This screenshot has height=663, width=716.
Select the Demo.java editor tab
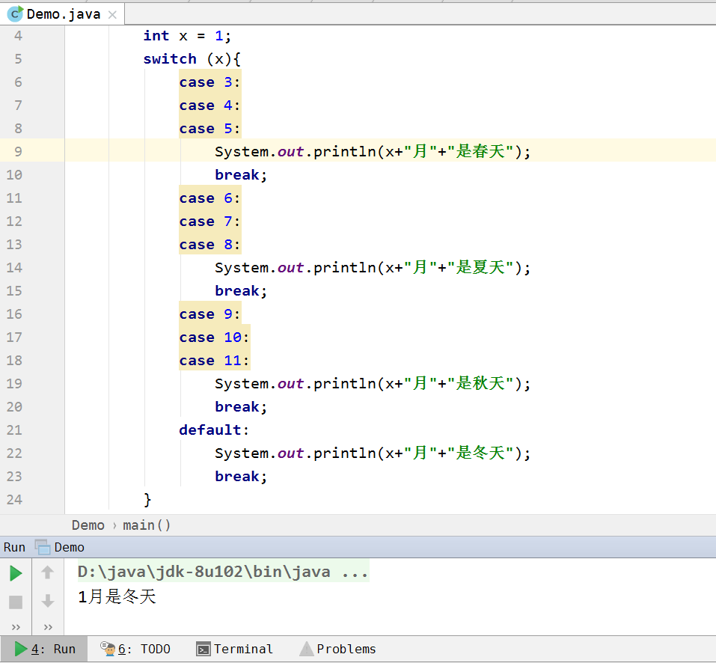pos(62,14)
